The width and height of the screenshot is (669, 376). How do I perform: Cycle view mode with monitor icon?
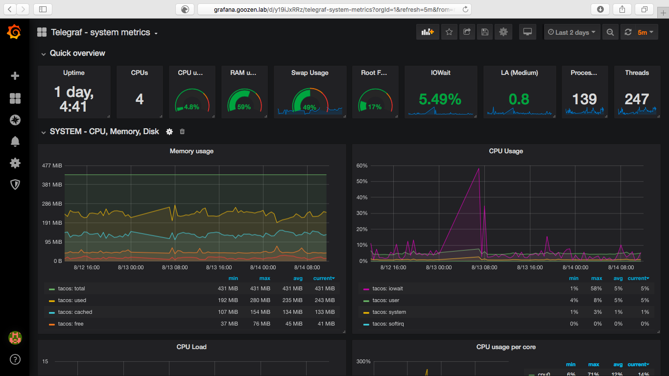click(527, 32)
